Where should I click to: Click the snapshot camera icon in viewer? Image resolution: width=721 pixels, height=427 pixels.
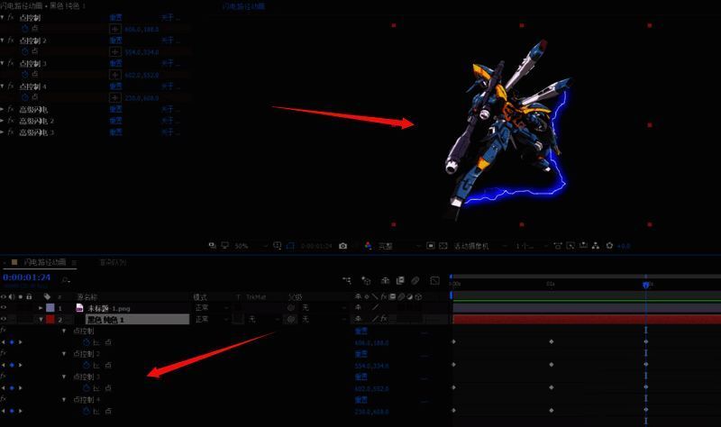click(343, 246)
